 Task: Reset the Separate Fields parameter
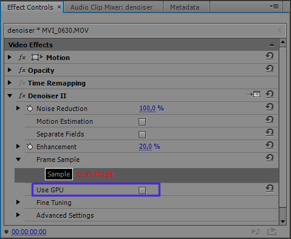270,133
